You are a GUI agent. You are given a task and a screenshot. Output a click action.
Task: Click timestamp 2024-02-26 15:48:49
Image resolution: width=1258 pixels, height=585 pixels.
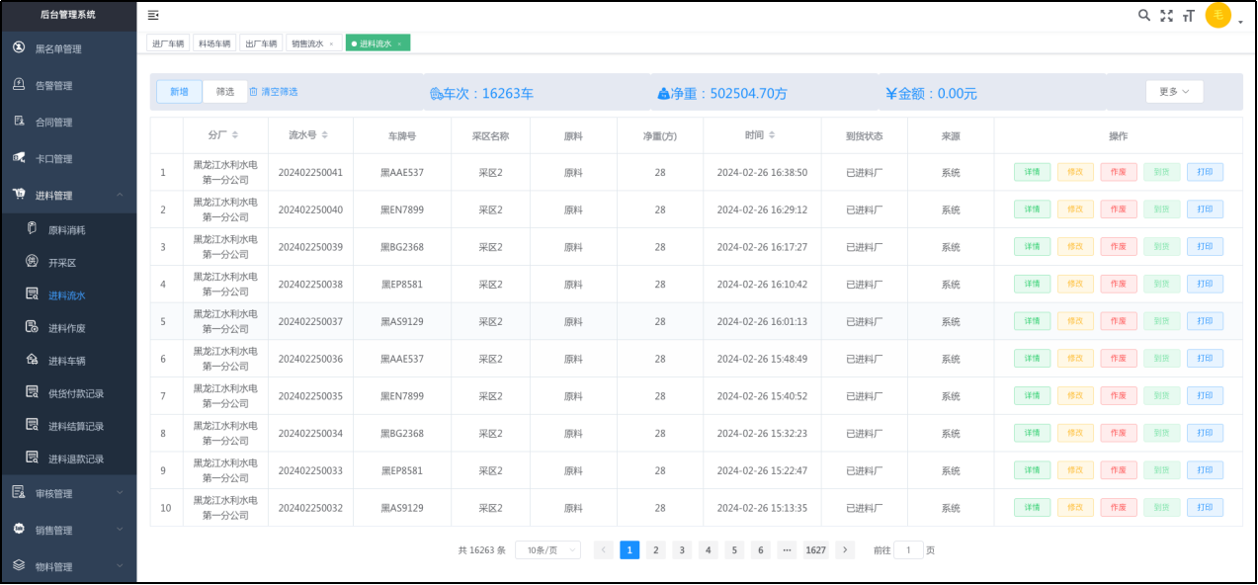pyautogui.click(x=762, y=359)
